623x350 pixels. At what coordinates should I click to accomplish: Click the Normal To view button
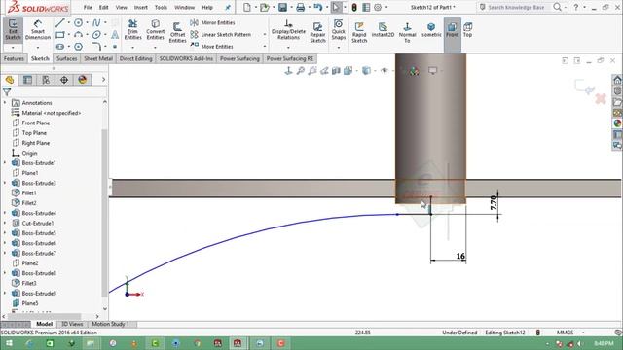point(407,32)
